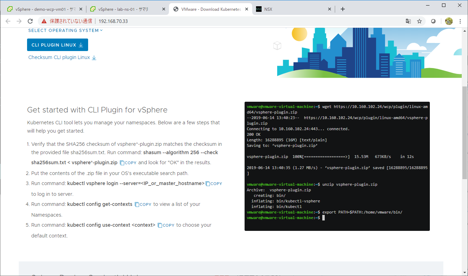
Task: Switch to vSphere lab-ns-01 tab
Action: tap(127, 9)
